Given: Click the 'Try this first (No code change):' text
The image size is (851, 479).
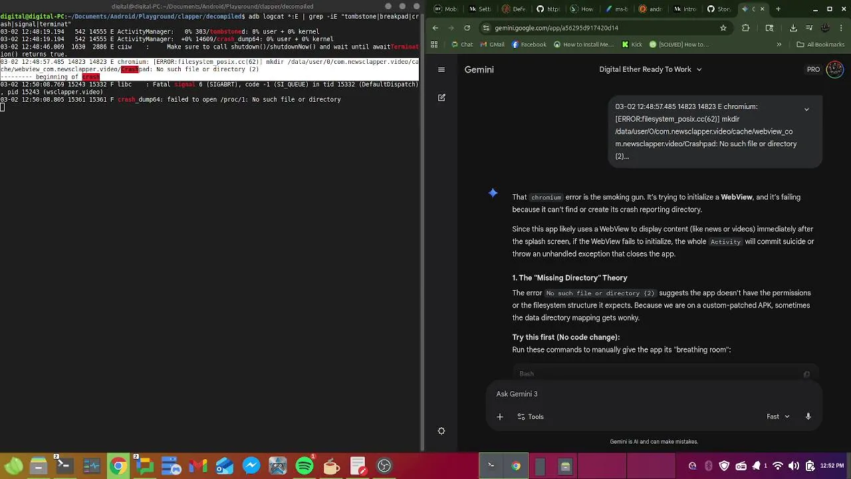Looking at the screenshot, I should pos(566,337).
